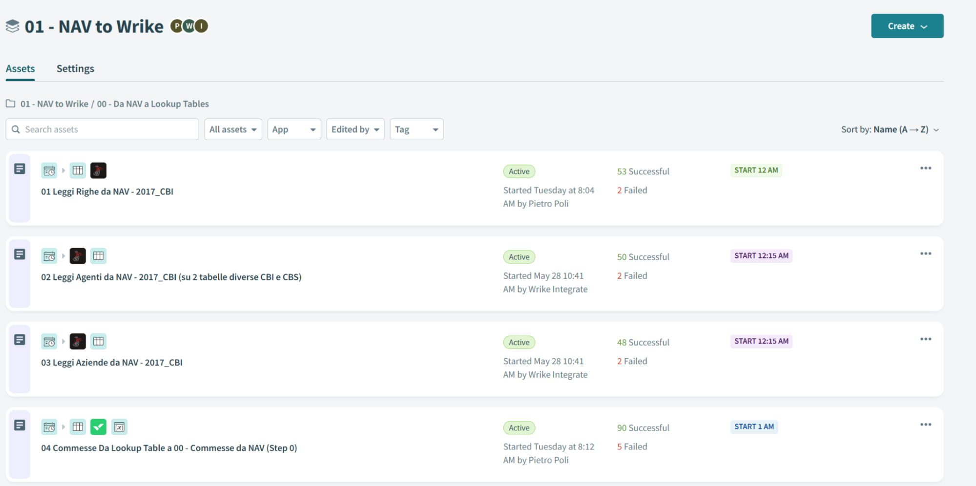Viewport: 976px width, 486px height.
Task: Open the I member avatar
Action: coord(201,26)
